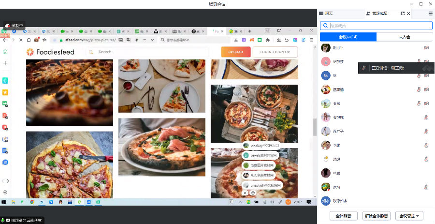Click the orange UPLOAD button on Foodiesfeed
This screenshot has height=224, width=435.
click(236, 52)
